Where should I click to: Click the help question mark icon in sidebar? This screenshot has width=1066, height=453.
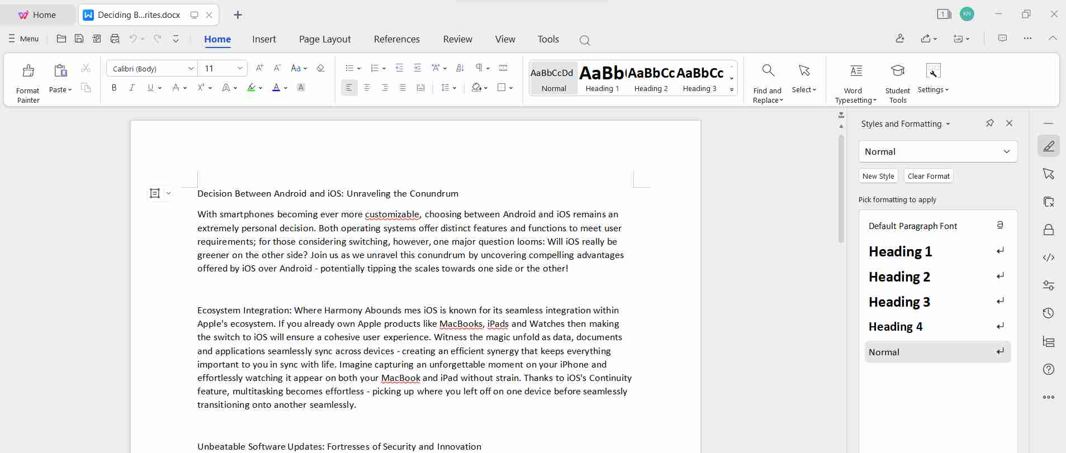coord(1049,369)
